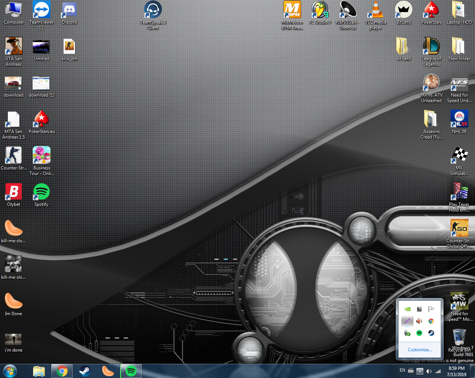475x378 pixels.
Task: Switch to Spotify on the taskbar
Action: pyautogui.click(x=131, y=371)
